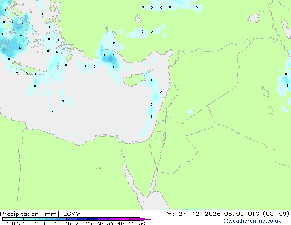Pick the 15–20 mm blue legend swatch
This screenshot has height=225, width=291.
(x=71, y=219)
